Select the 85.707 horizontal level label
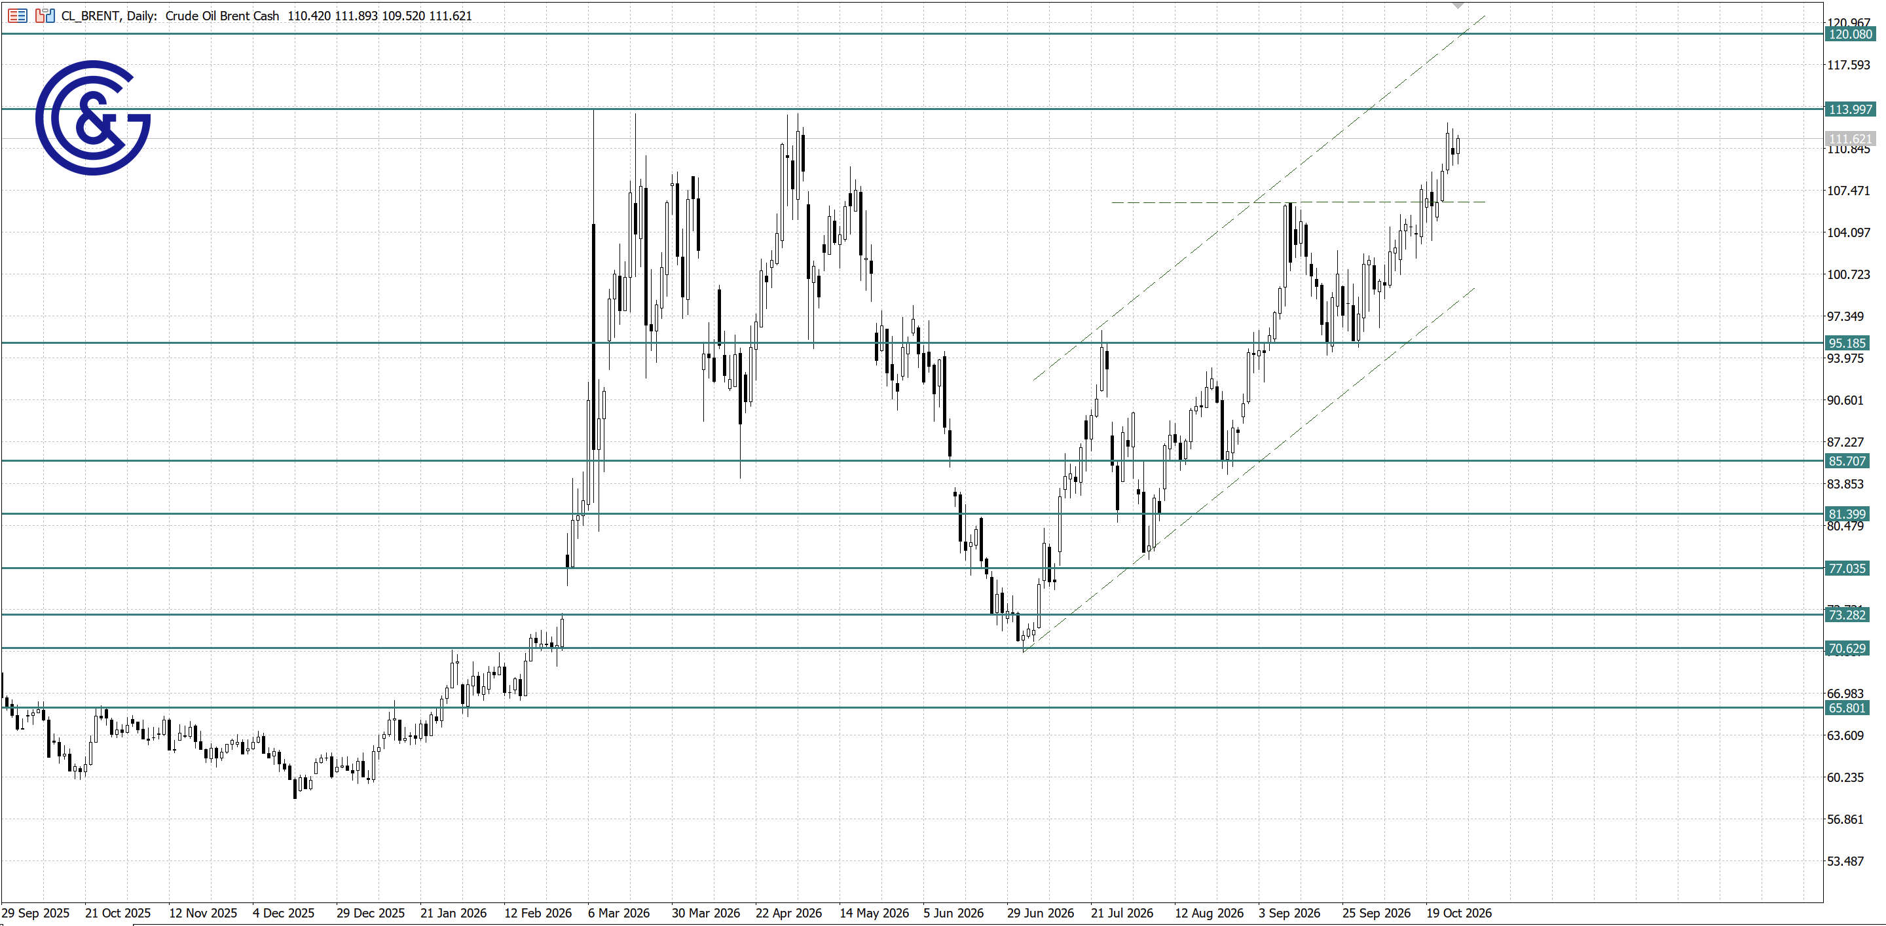Image resolution: width=1886 pixels, height=926 pixels. (x=1847, y=461)
